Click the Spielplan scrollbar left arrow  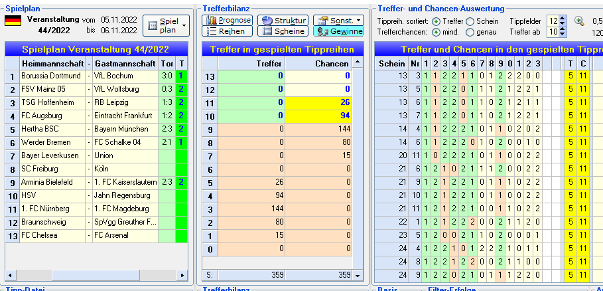tap(9, 275)
